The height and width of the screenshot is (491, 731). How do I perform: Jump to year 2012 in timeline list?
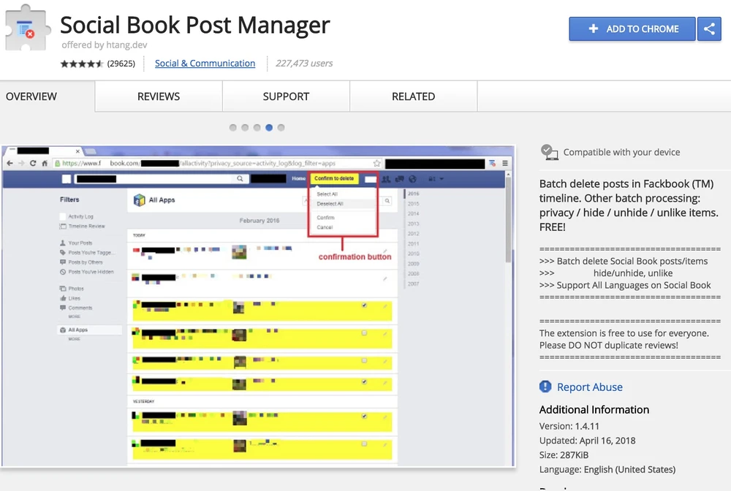point(413,233)
